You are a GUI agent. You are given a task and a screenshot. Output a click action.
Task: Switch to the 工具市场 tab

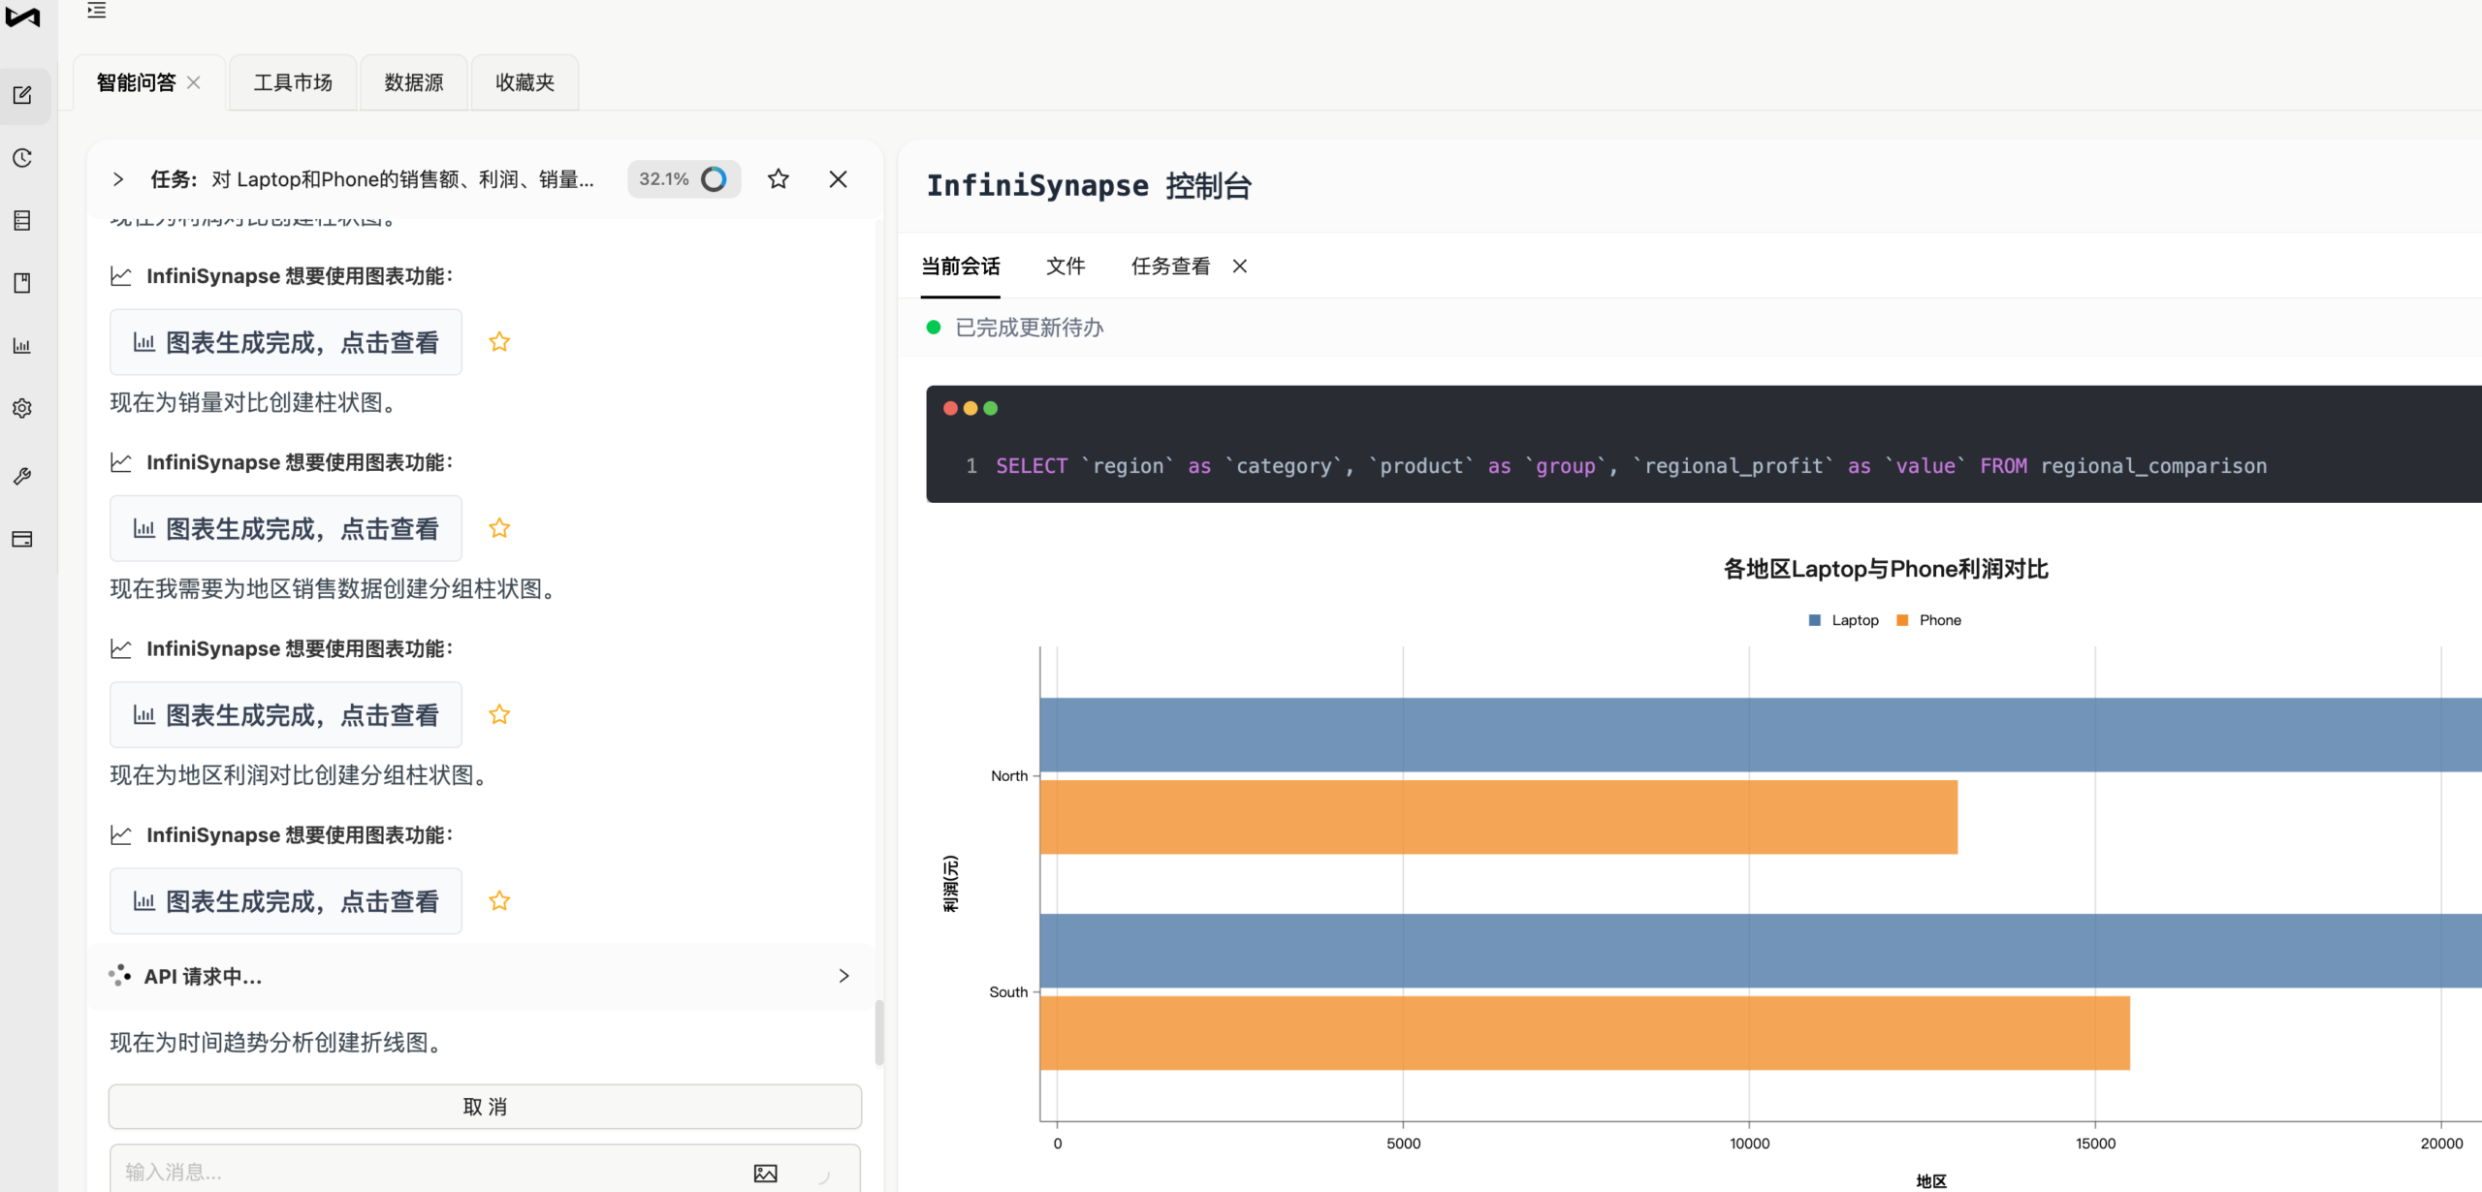(293, 82)
